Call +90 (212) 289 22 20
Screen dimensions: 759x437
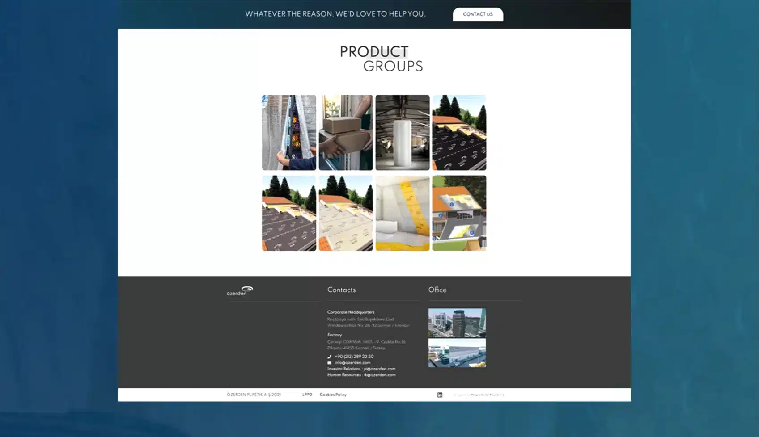pos(354,356)
